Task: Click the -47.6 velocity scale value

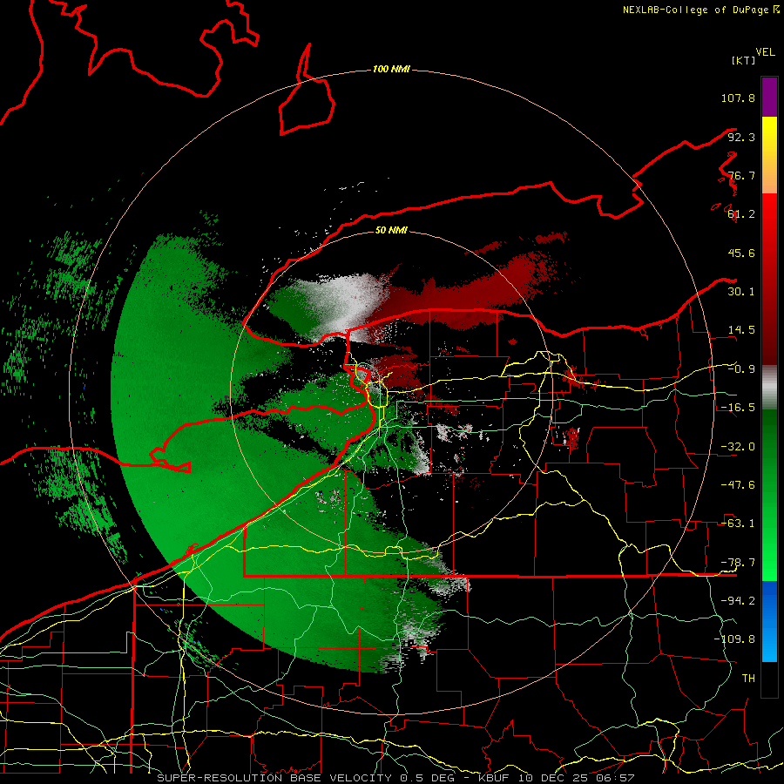Action: (x=738, y=485)
